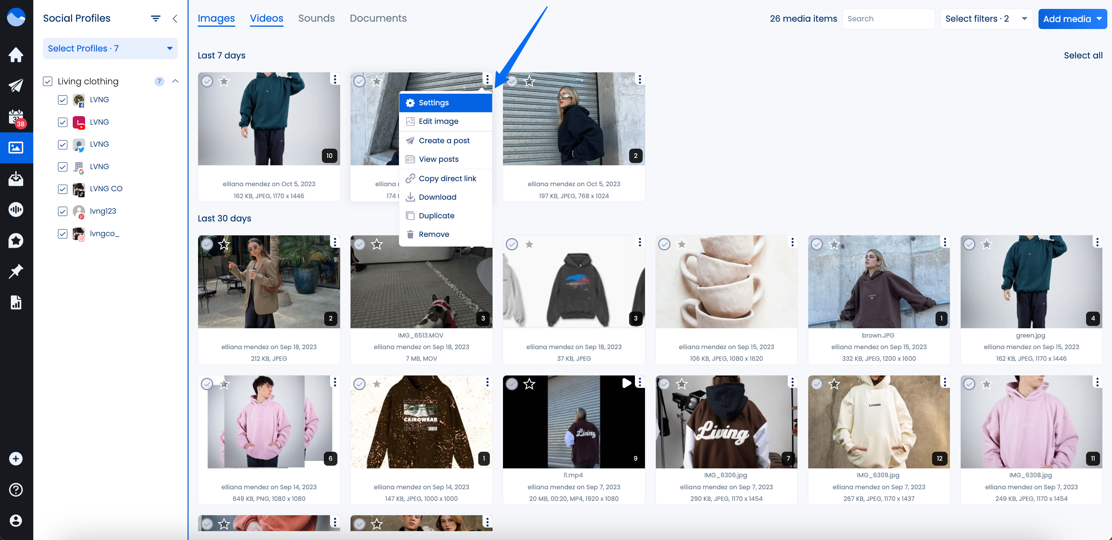The height and width of the screenshot is (540, 1112).
Task: Uncheck the LVNG Google profile checkbox
Action: click(x=63, y=167)
